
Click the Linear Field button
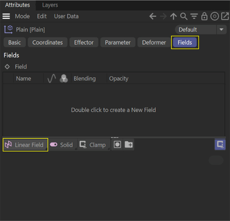(25, 145)
